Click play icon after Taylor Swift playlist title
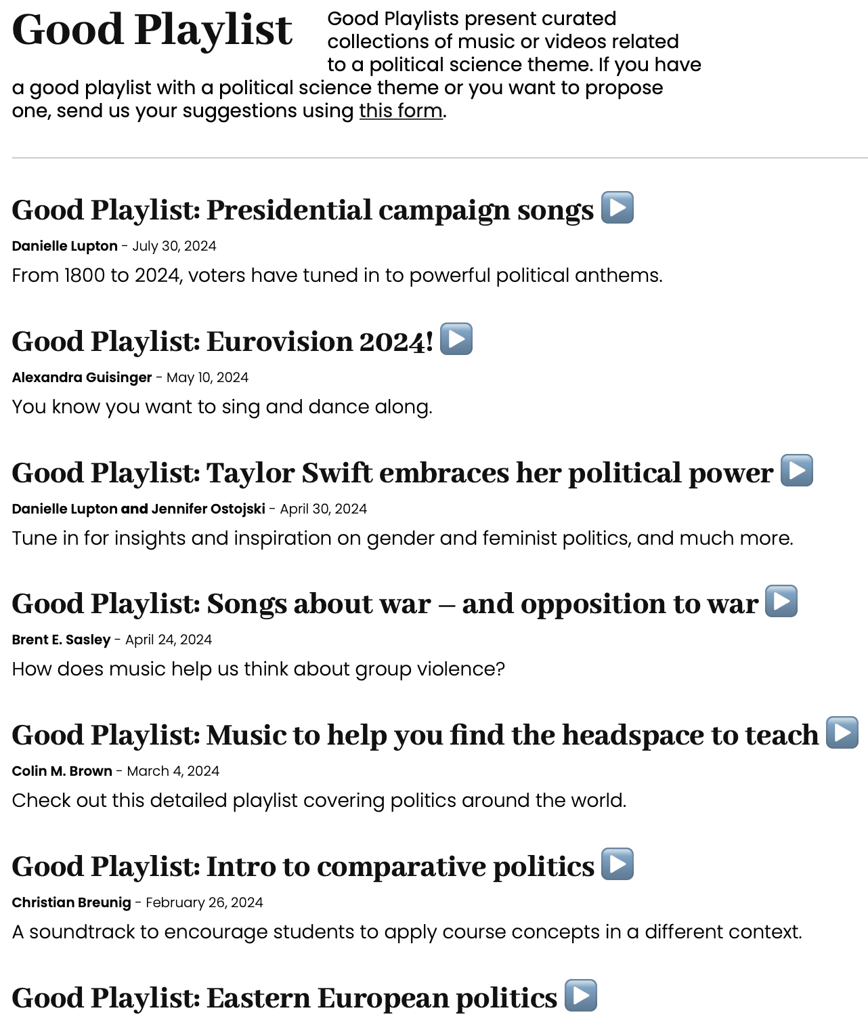This screenshot has height=1019, width=868. (797, 470)
